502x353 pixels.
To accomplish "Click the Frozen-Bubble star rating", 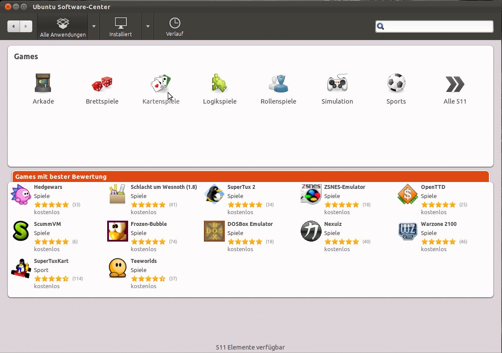I will tap(148, 242).
